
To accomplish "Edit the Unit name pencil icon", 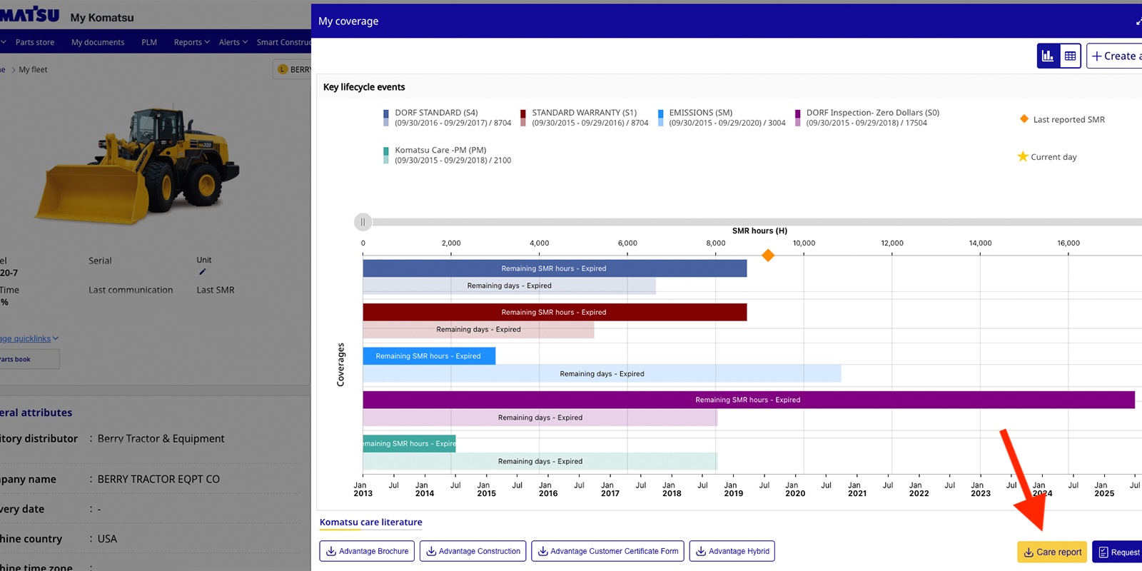I will (x=202, y=272).
